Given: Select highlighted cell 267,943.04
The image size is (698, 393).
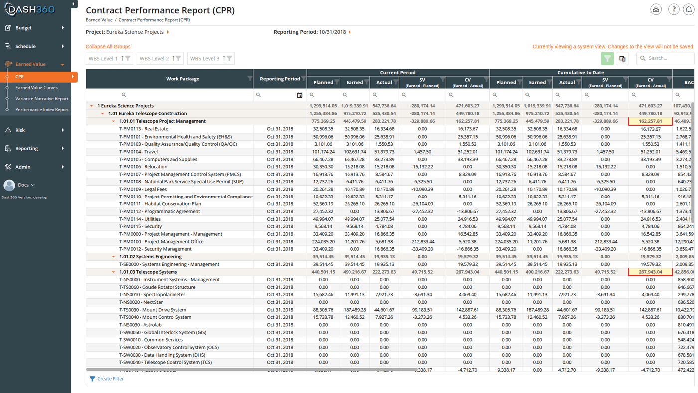Looking at the screenshot, I should coord(650,272).
